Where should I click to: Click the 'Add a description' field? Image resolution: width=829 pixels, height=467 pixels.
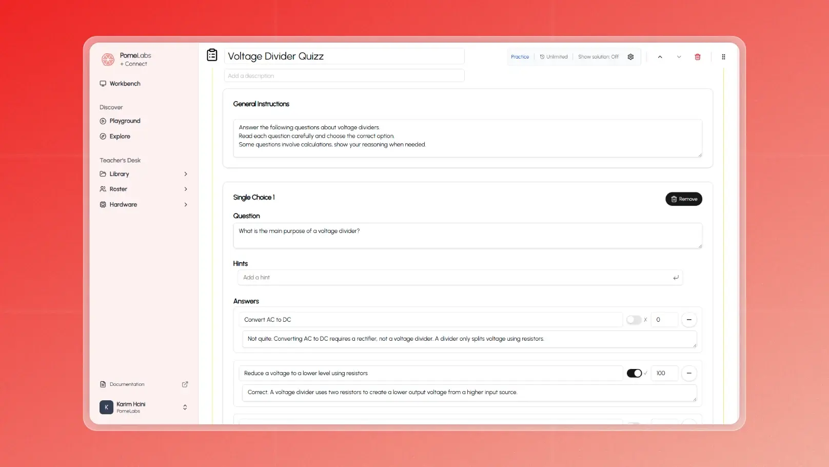(344, 76)
